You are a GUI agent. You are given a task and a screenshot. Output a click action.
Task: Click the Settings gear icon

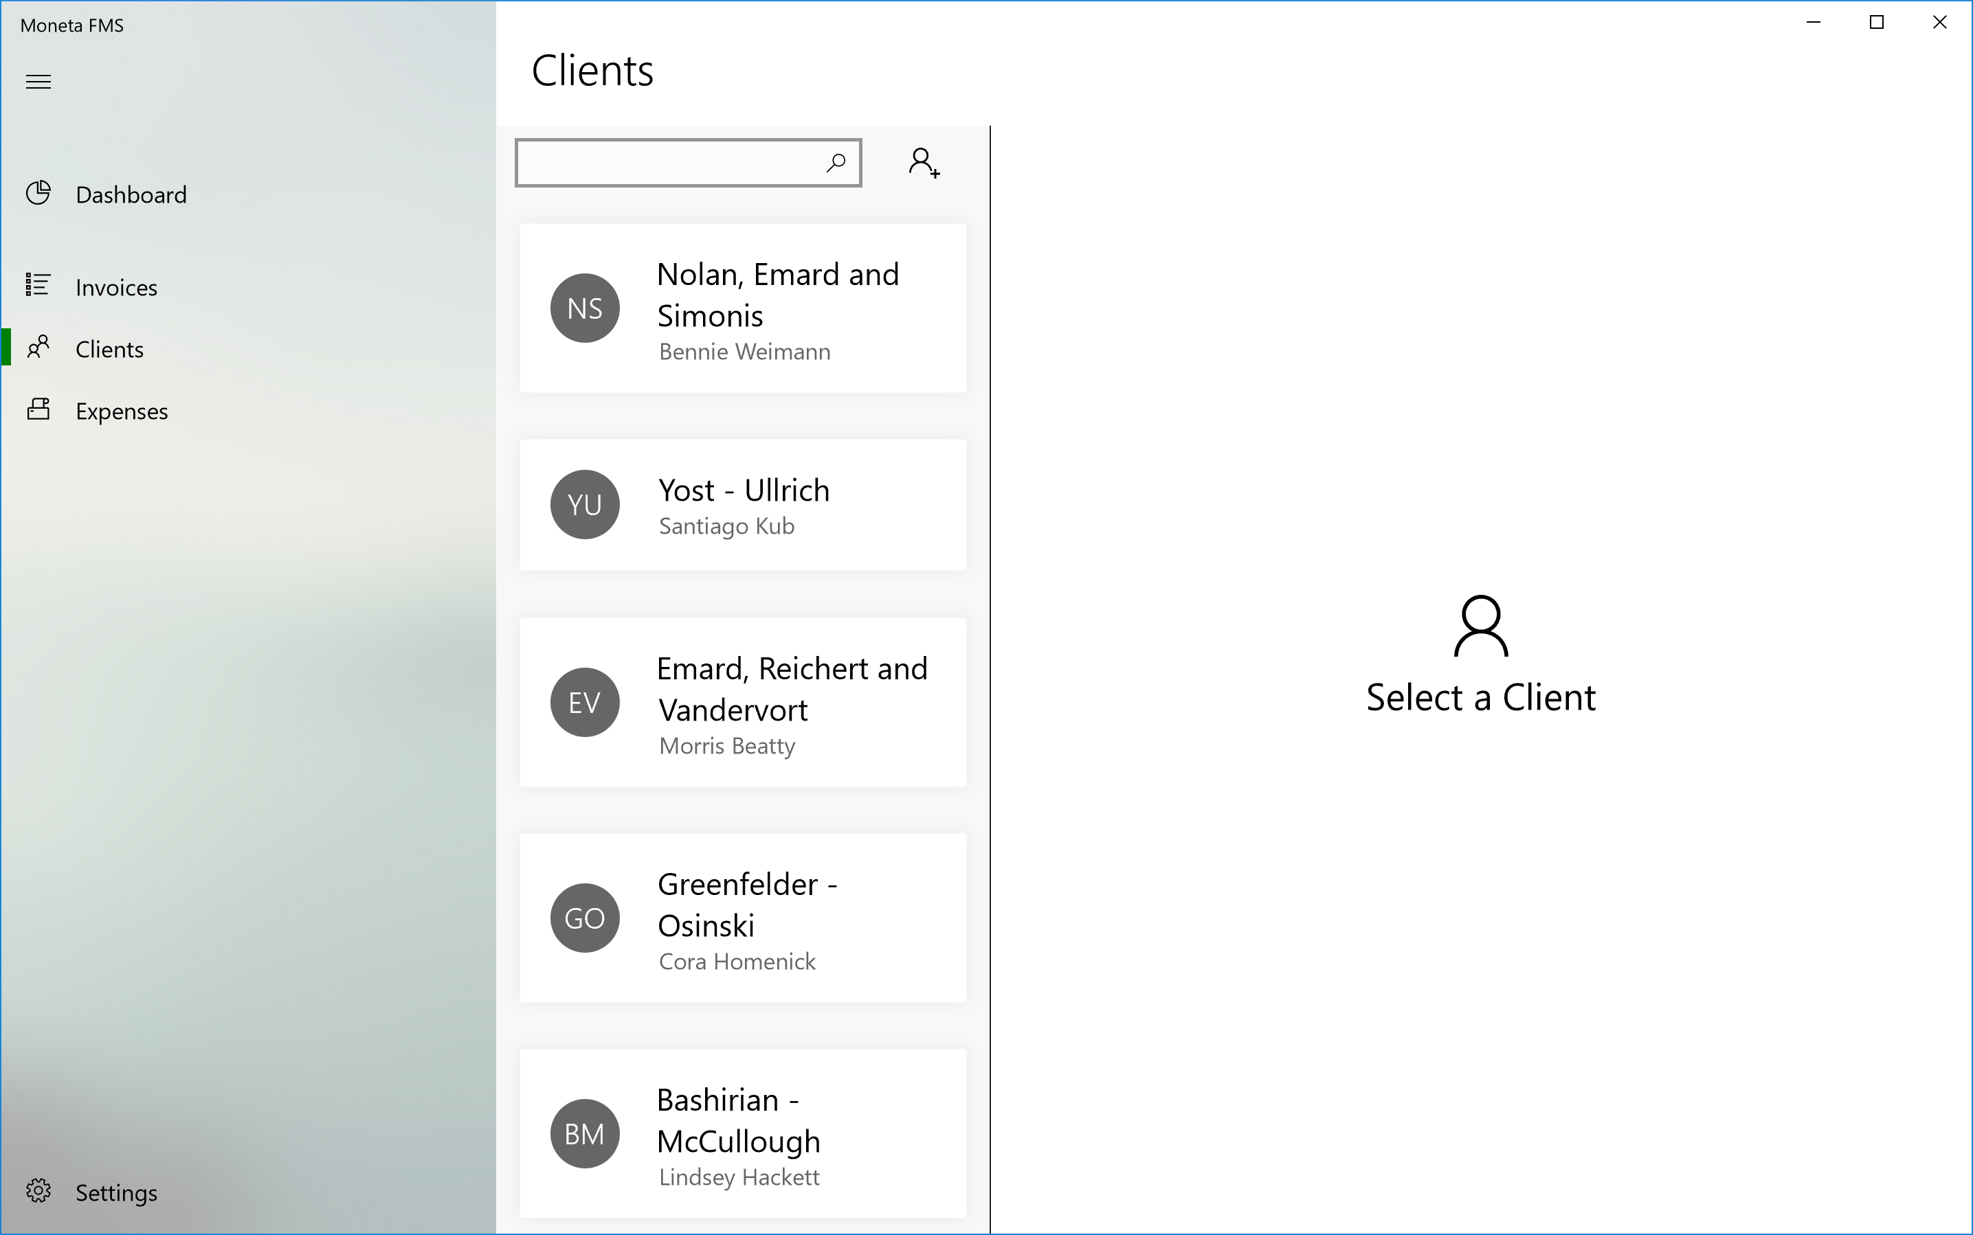[38, 1191]
